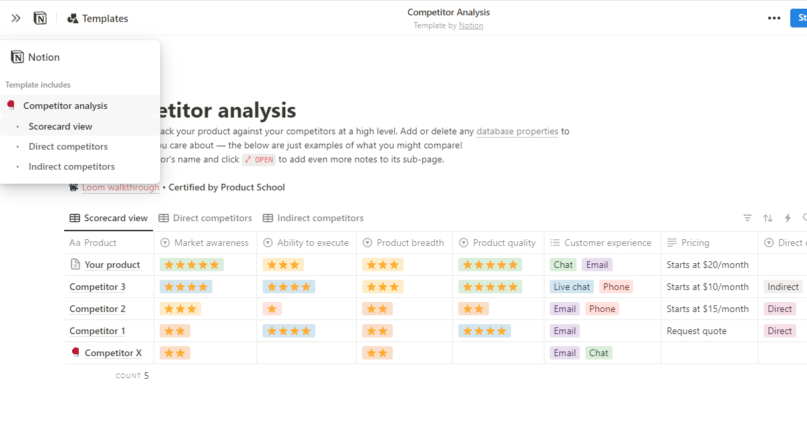807x447 pixels.
Task: Click the green Chat tag for Your product
Action: click(563, 265)
